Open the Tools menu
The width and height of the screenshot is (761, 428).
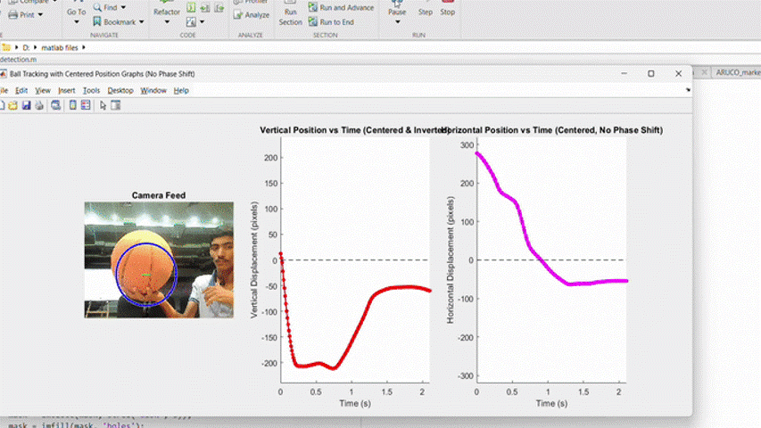pyautogui.click(x=91, y=90)
